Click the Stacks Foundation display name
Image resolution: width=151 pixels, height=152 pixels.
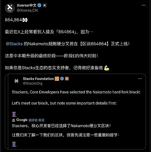pos(38,79)
